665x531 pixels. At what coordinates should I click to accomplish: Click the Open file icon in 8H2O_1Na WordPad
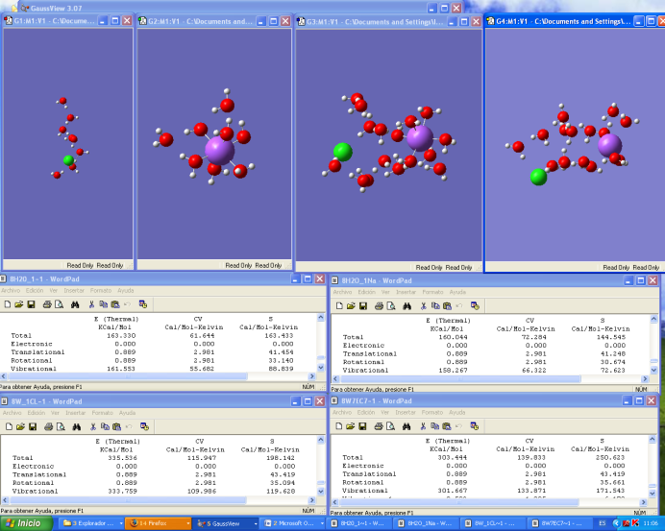click(x=350, y=305)
